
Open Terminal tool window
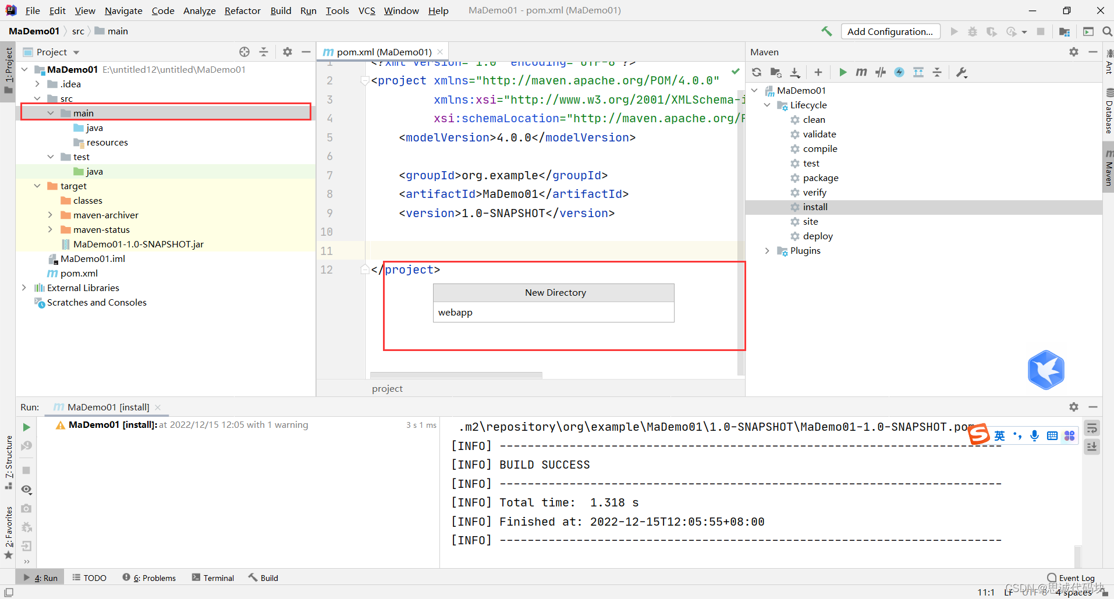coord(213,577)
